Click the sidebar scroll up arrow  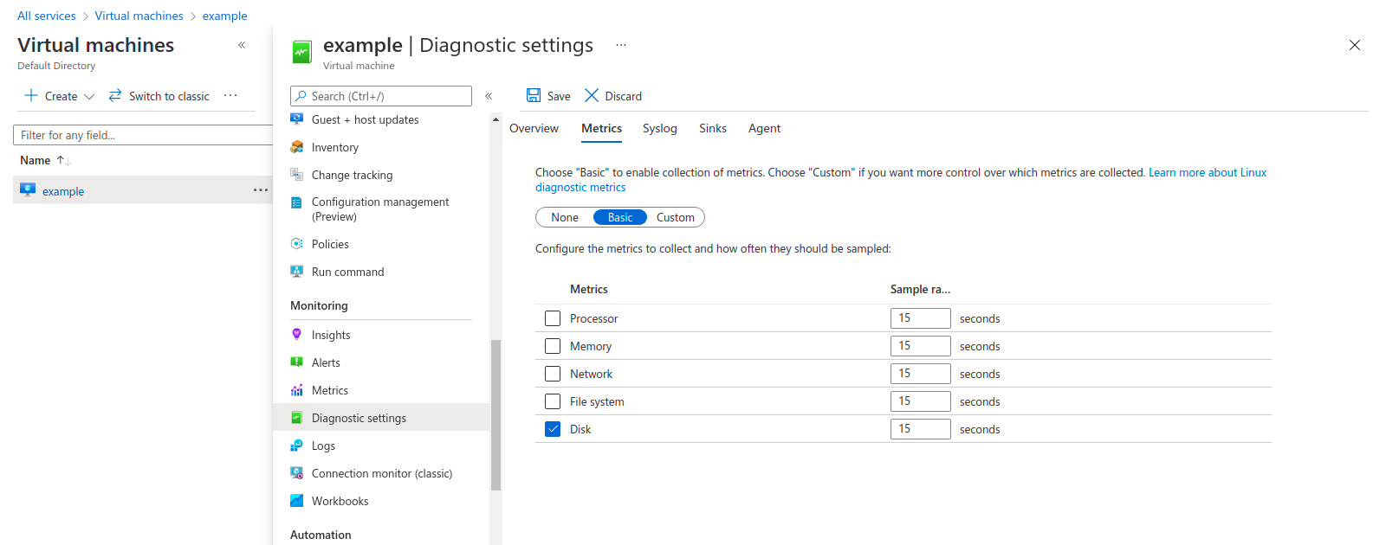[x=495, y=119]
